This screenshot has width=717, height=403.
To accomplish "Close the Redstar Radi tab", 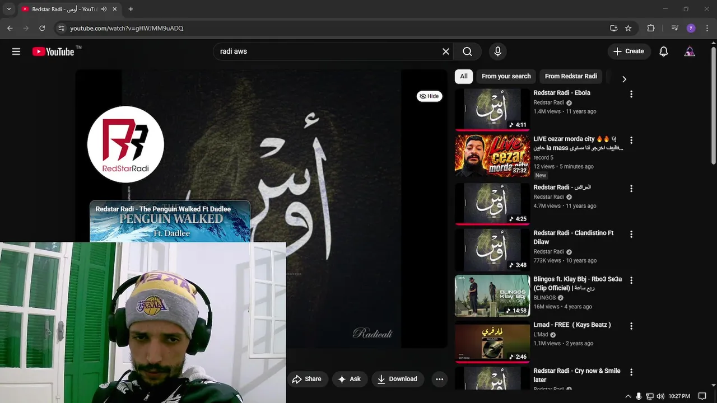I will coord(115,9).
